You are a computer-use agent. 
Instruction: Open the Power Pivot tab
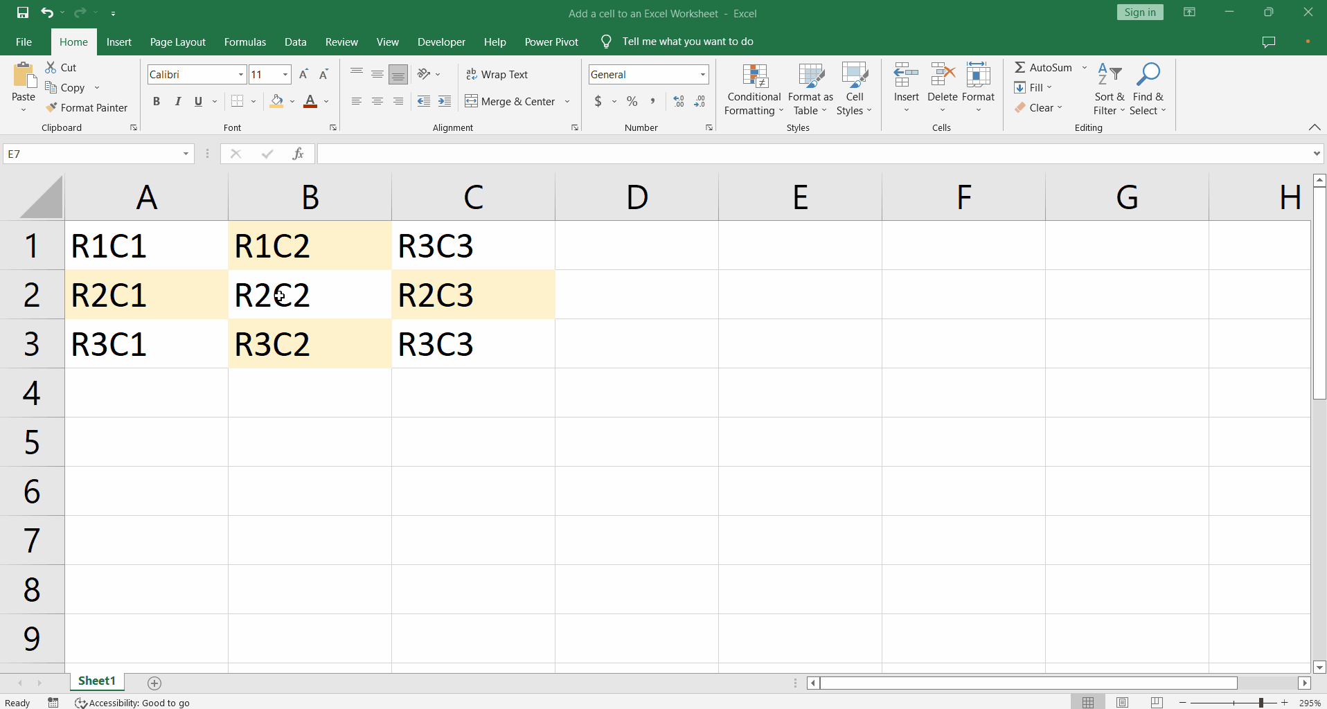pyautogui.click(x=551, y=42)
